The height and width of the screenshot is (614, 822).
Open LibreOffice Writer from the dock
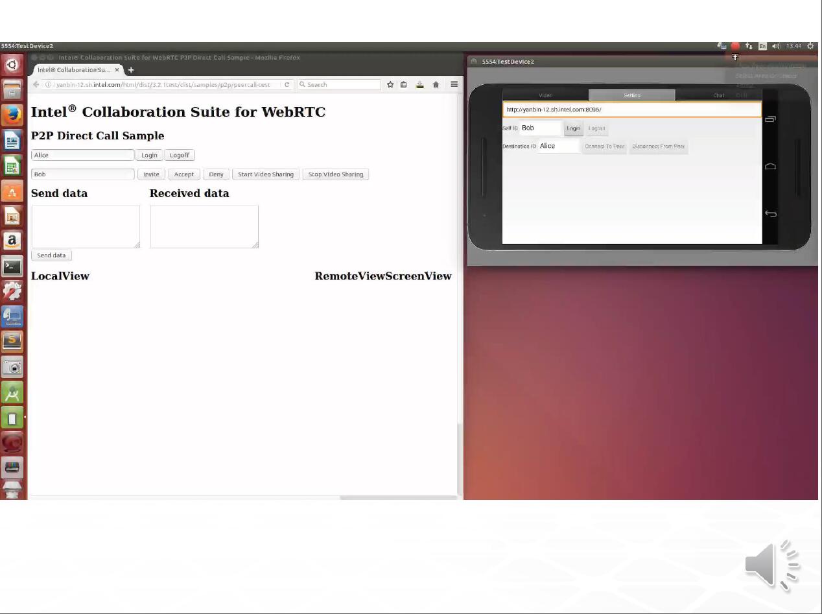[12, 140]
